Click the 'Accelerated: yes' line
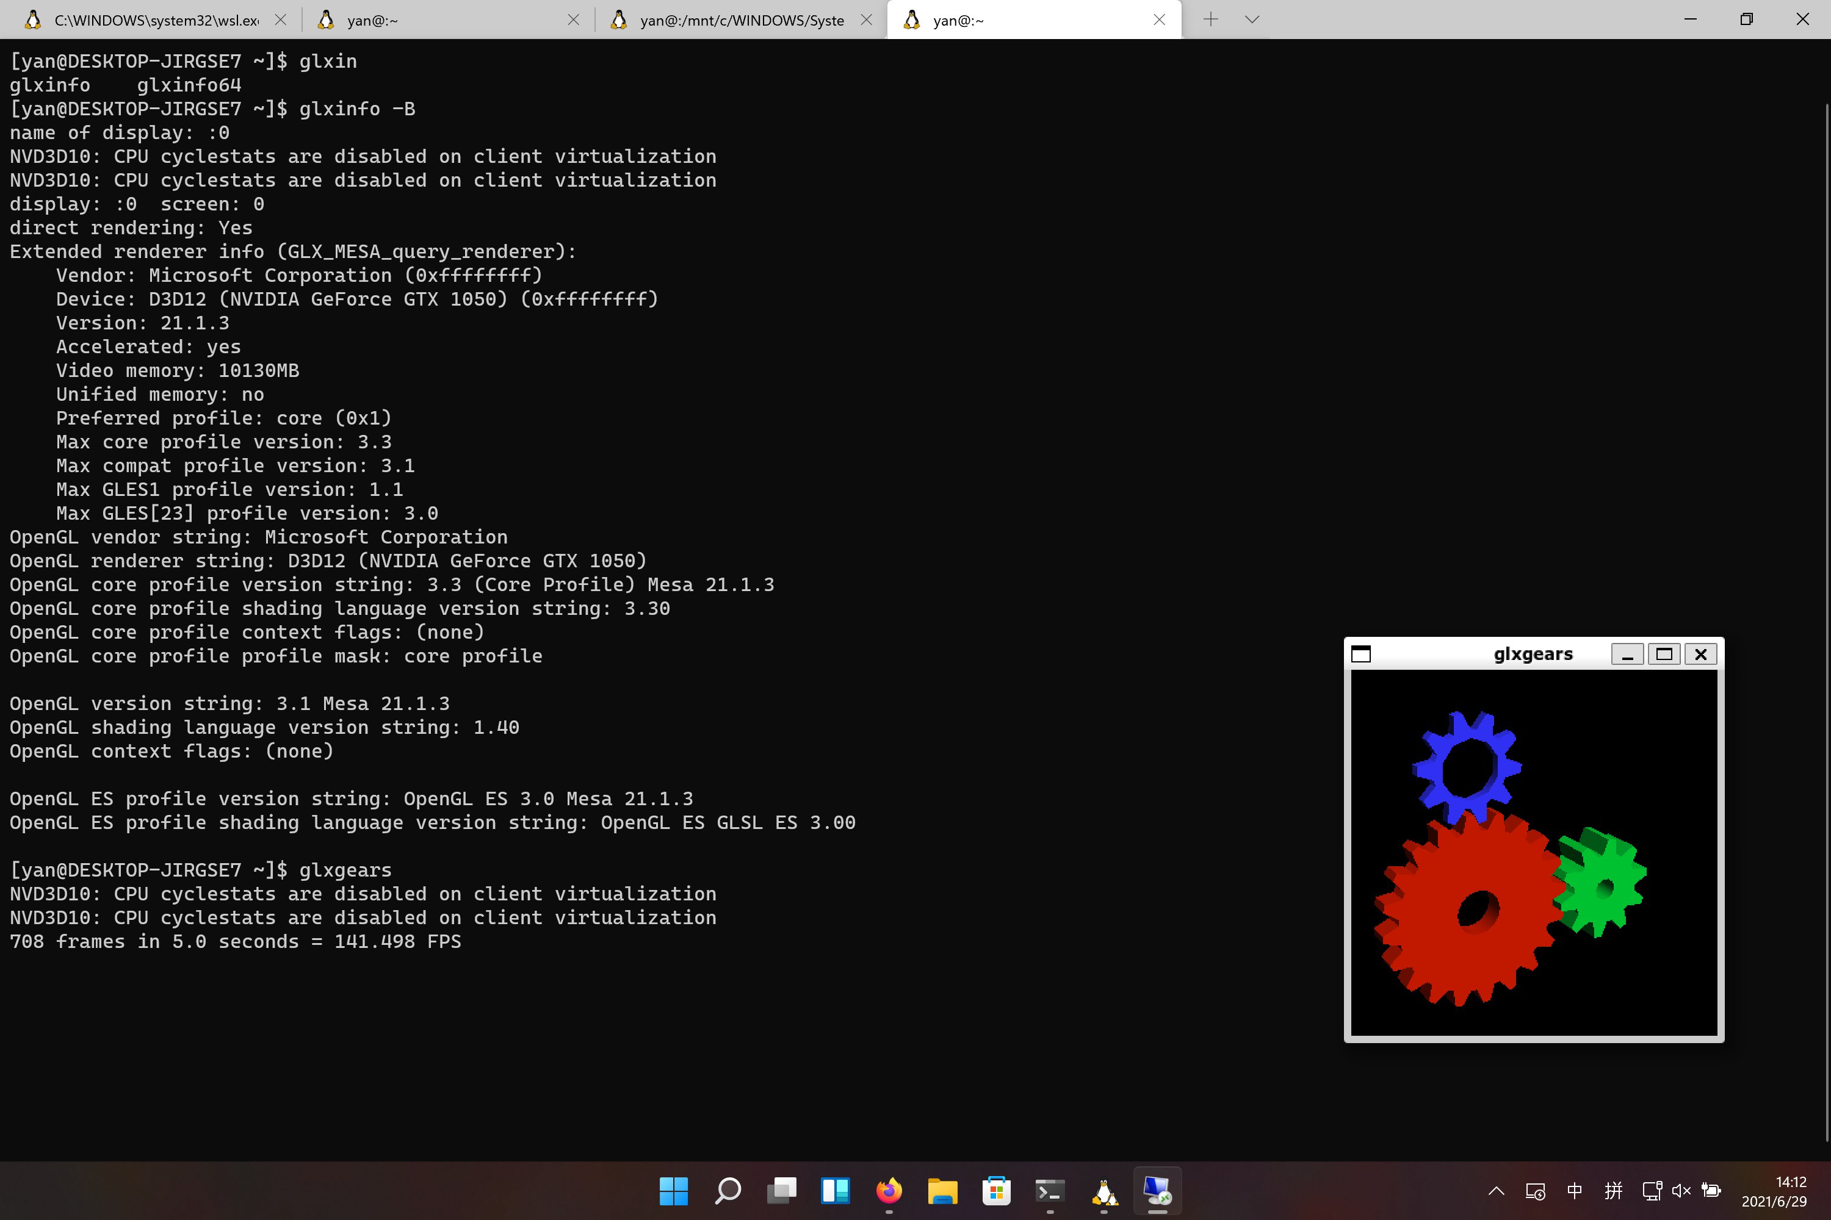Image resolution: width=1831 pixels, height=1220 pixels. point(149,347)
